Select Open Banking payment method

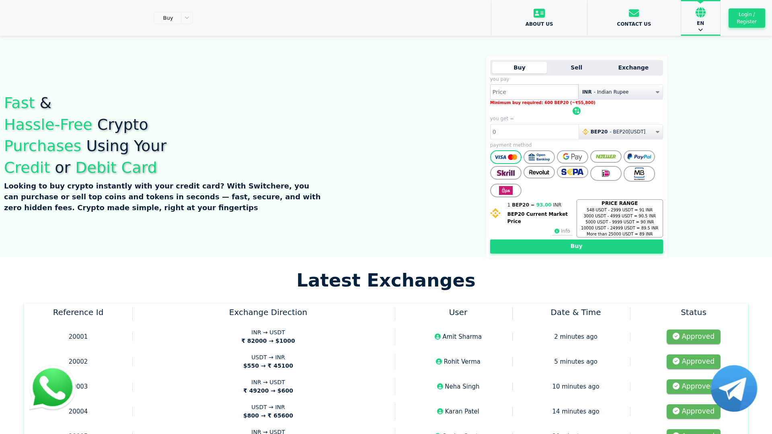pos(539,157)
